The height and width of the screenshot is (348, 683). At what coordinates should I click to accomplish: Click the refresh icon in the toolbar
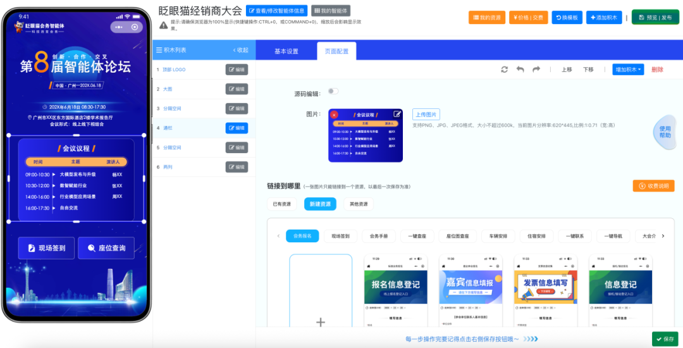(x=504, y=70)
